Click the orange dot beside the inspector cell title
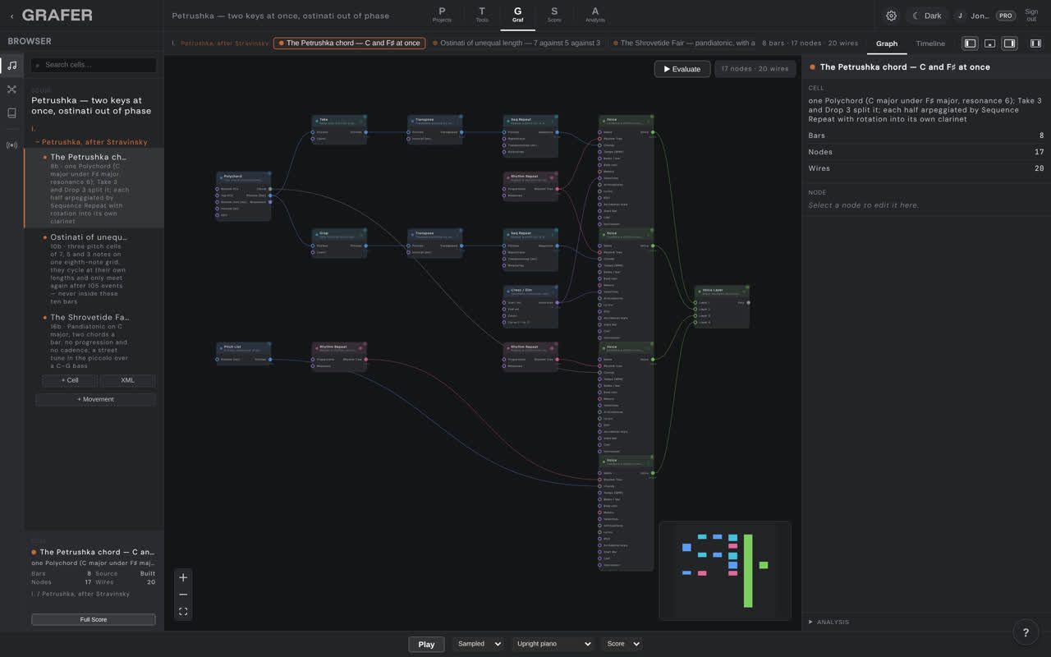The height and width of the screenshot is (657, 1051). (x=813, y=67)
